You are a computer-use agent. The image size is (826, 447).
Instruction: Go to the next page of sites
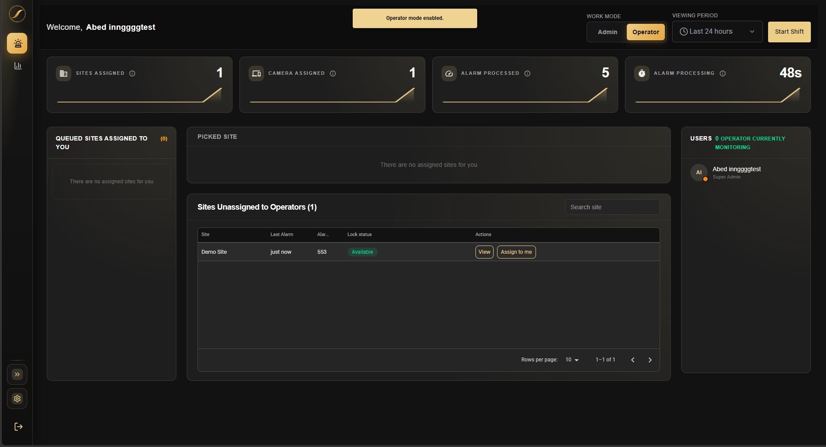[x=650, y=360]
